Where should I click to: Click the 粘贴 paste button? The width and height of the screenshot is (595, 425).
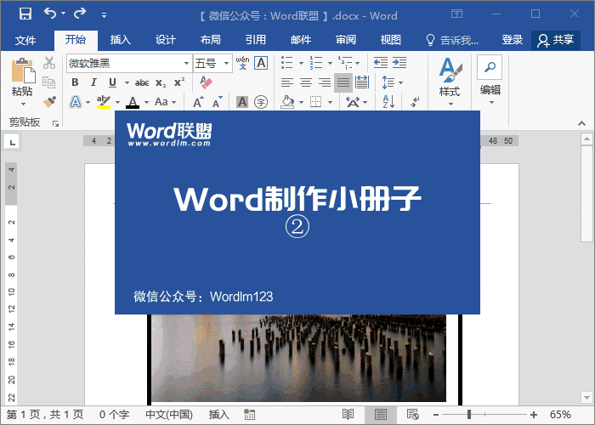22,82
